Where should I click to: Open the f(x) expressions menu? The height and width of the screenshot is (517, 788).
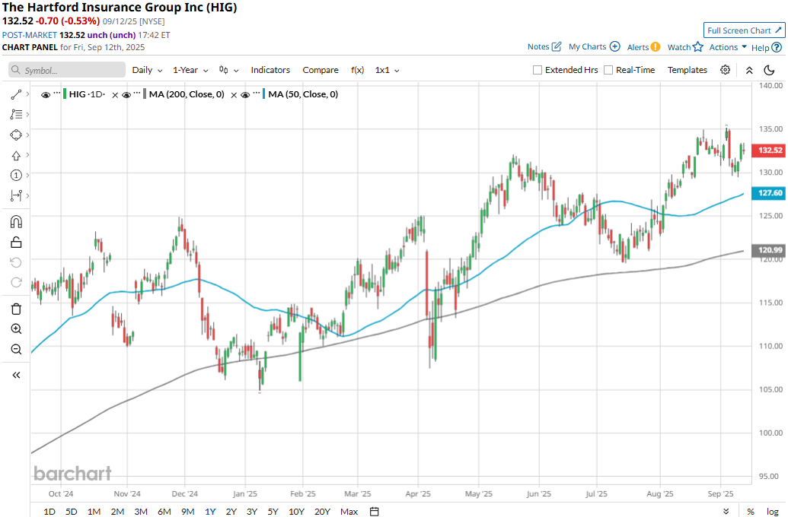(x=357, y=70)
